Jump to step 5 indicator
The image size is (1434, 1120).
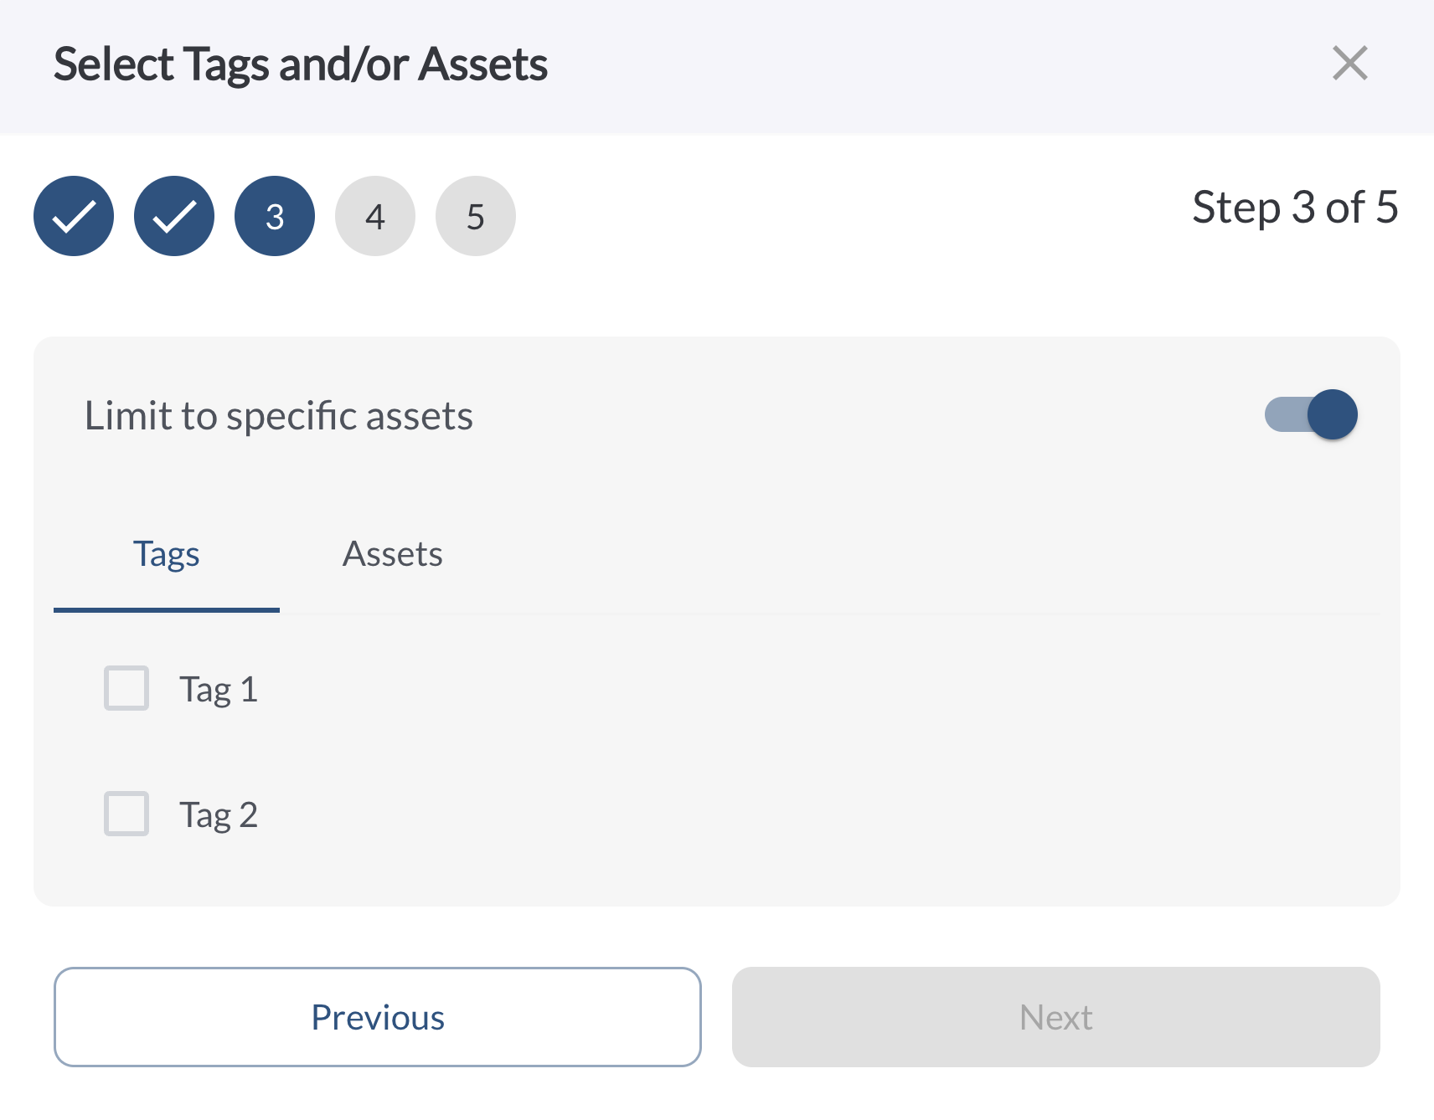point(476,216)
